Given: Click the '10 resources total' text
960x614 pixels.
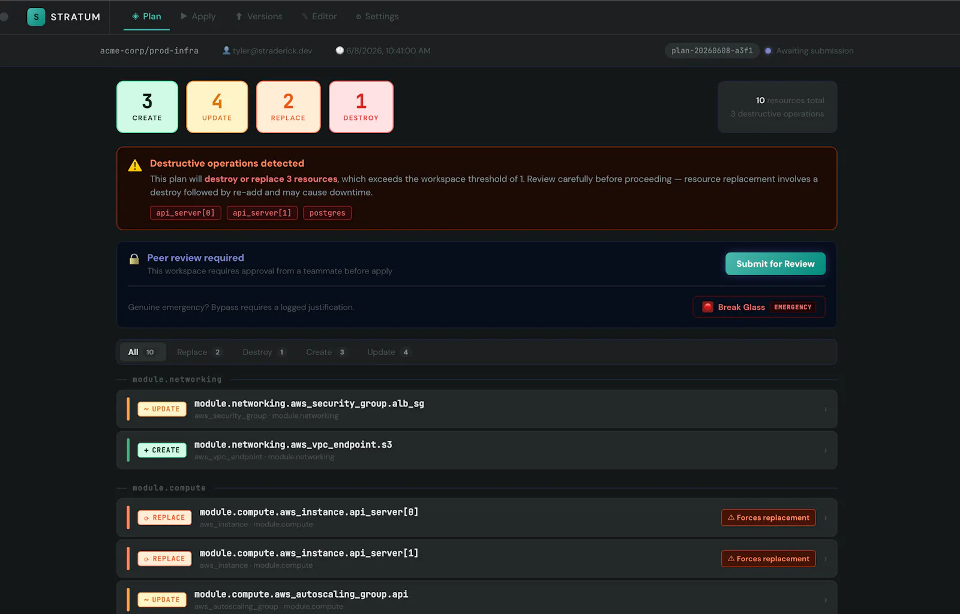Looking at the screenshot, I should [x=790, y=100].
